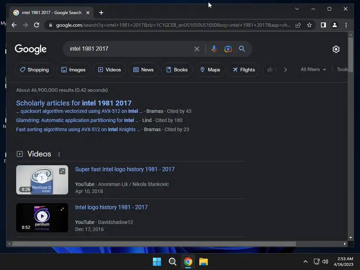This screenshot has width=360, height=270.
Task: Reload the Google search page
Action: (x=37, y=25)
